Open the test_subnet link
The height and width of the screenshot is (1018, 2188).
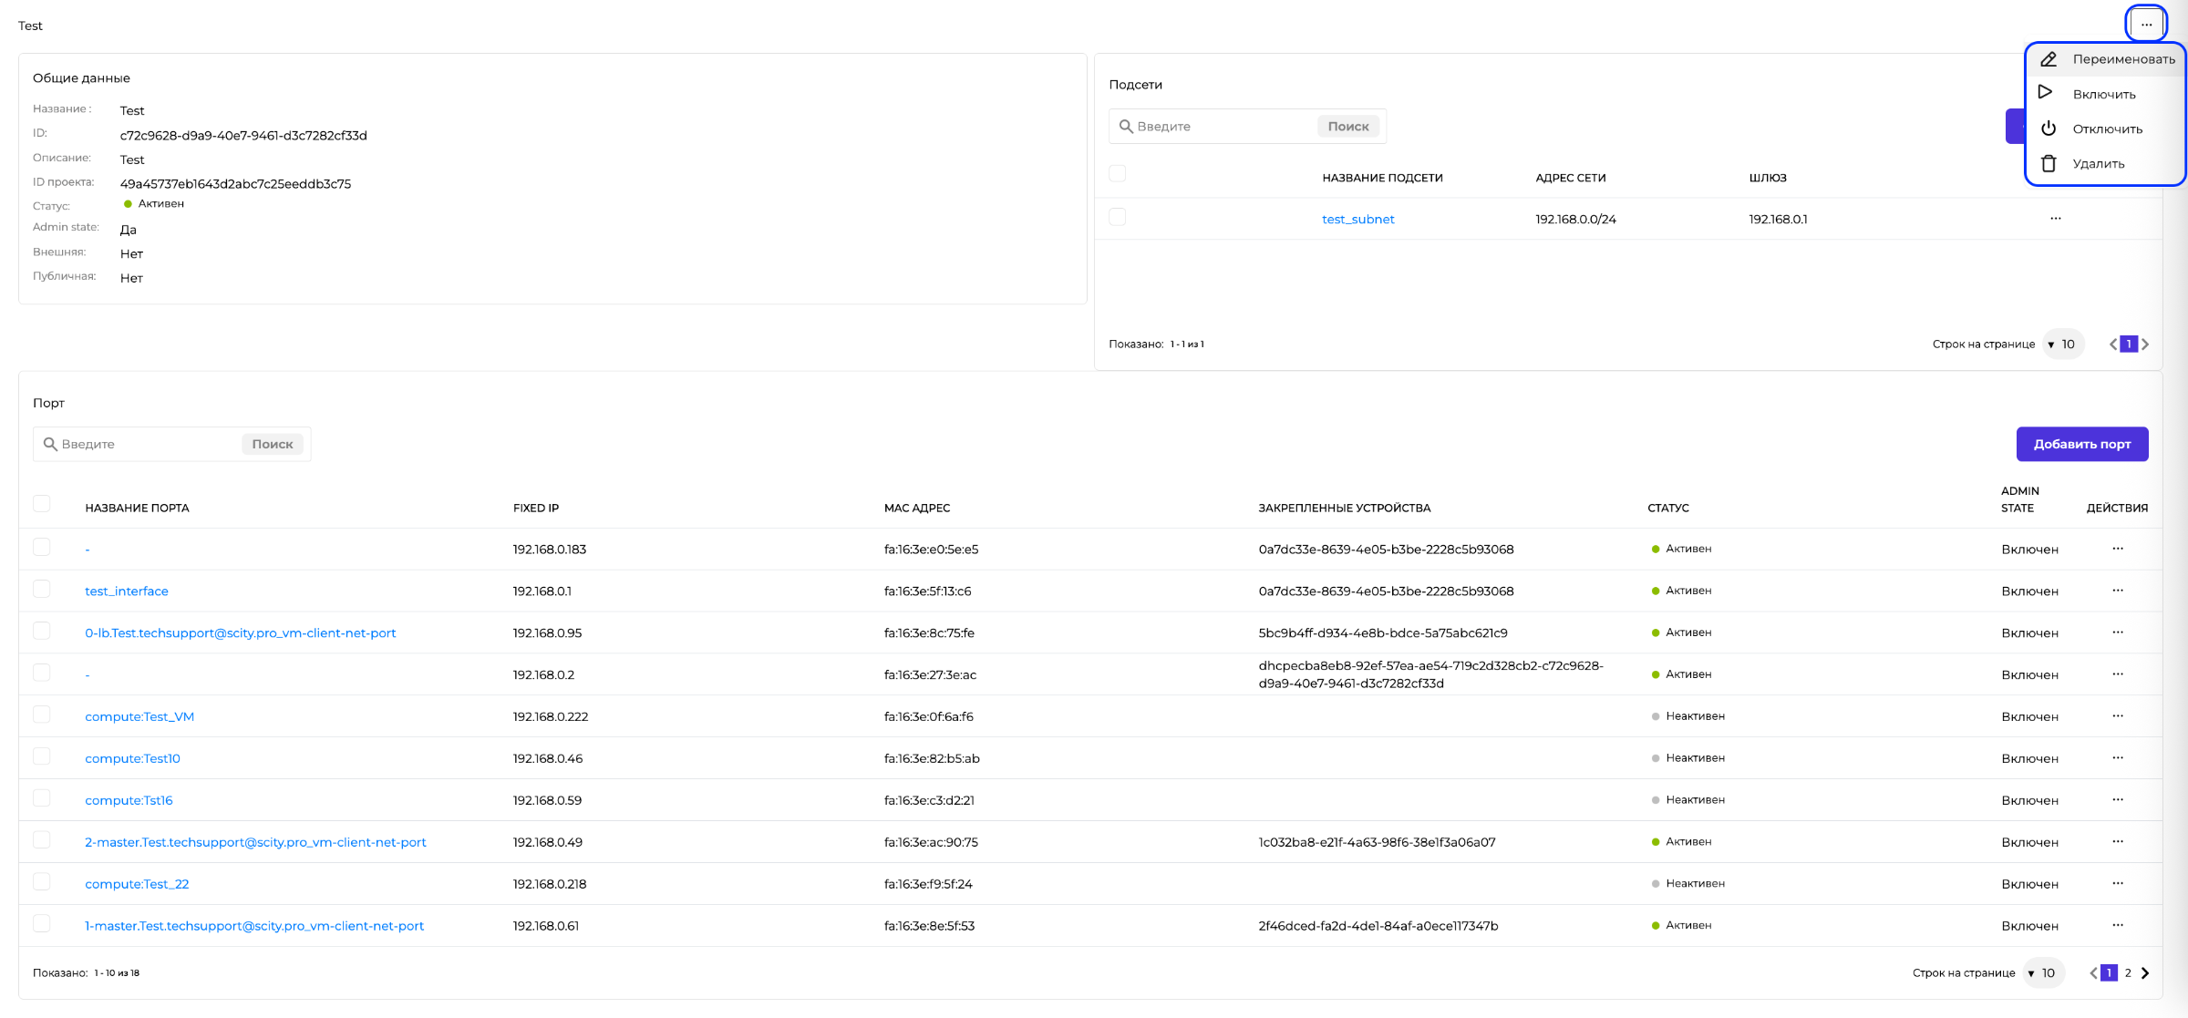1357,220
